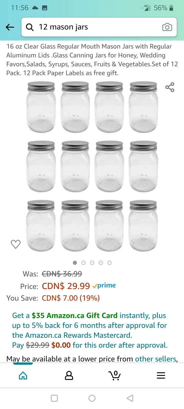Open camera search in search bar
Image resolution: width=184 pixels, height=409 pixels.
[167, 27]
